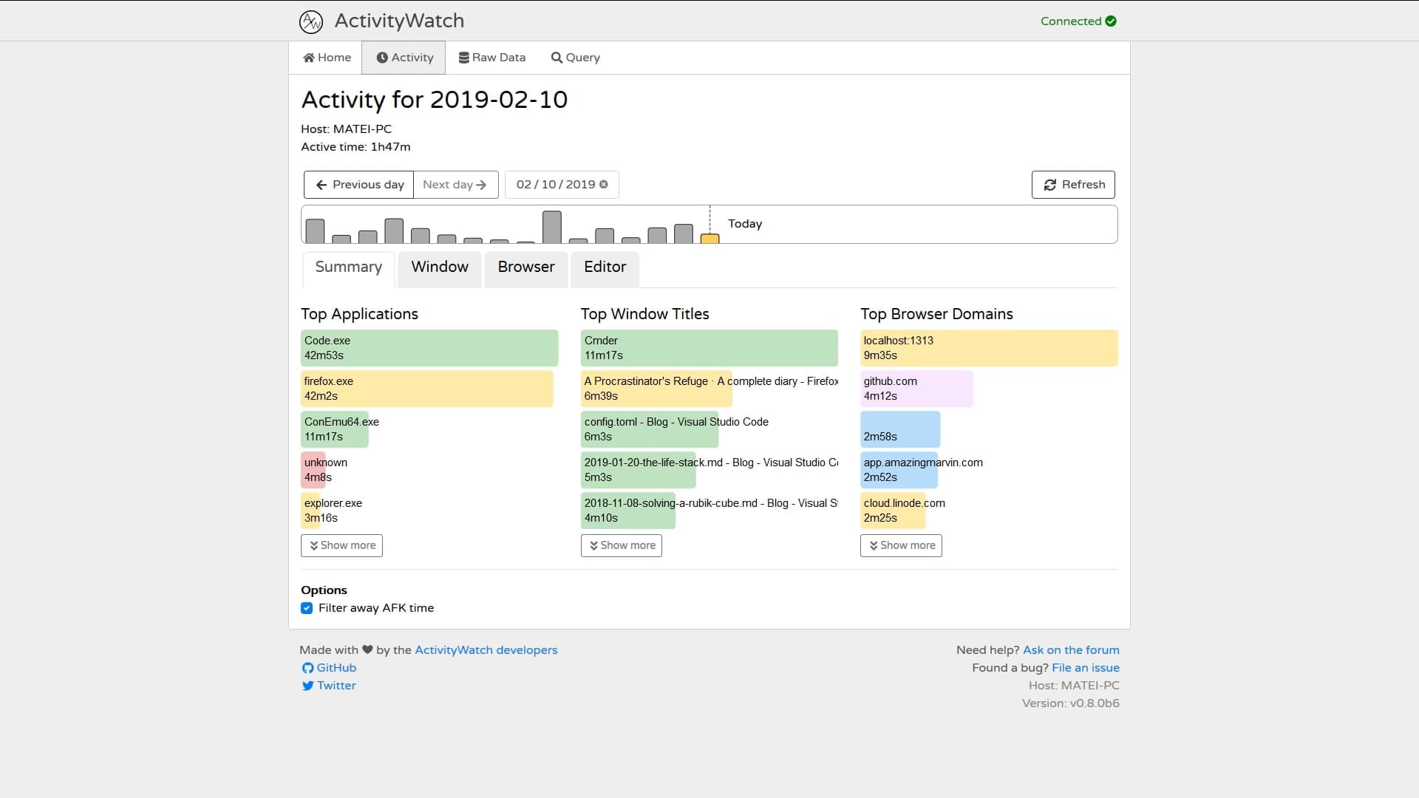Expand Top Applications Show more
The height and width of the screenshot is (798, 1419).
[341, 545]
